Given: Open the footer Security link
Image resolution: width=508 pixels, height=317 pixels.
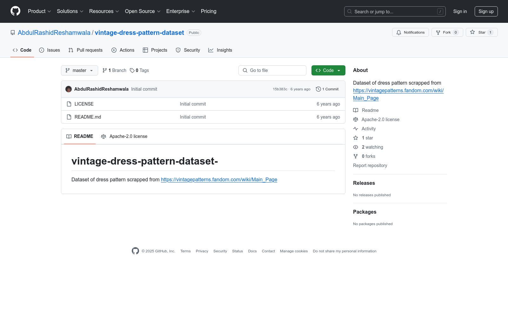Looking at the screenshot, I should [x=220, y=251].
